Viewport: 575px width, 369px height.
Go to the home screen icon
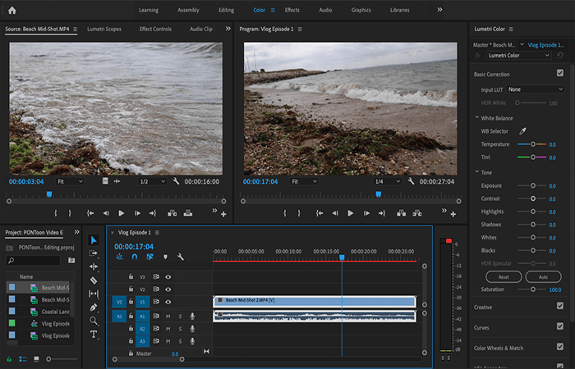(x=12, y=10)
